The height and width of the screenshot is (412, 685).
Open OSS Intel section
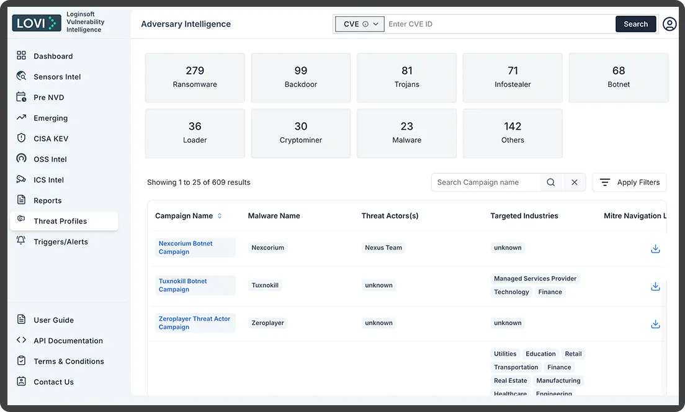(50, 159)
